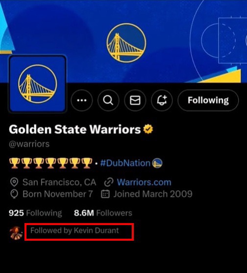Click the chain link icon beside Warriors.com
The width and height of the screenshot is (247, 273).
[x=109, y=182]
